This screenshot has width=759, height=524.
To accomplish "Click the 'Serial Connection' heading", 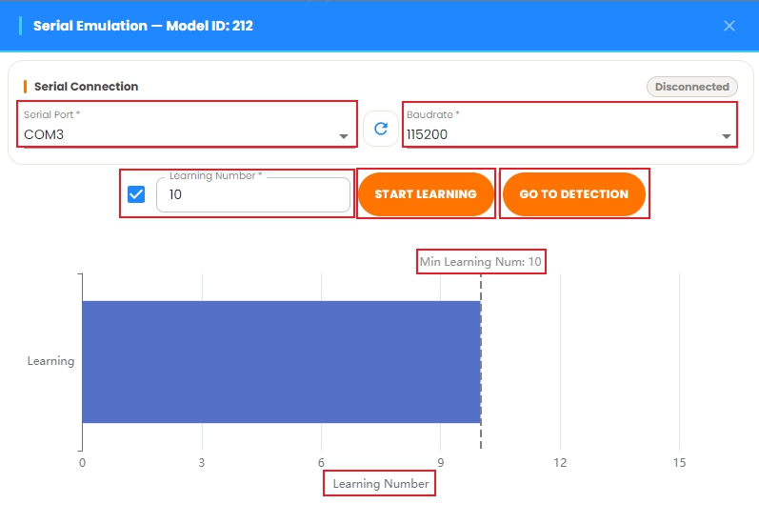I will 86,87.
